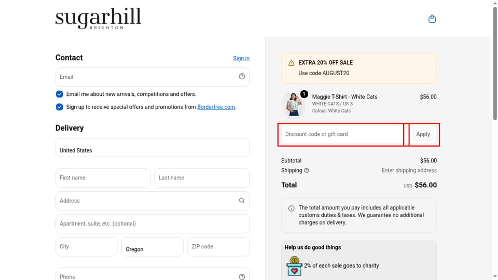Image resolution: width=498 pixels, height=280 pixels.
Task: Click the Enter shipping address text
Action: point(409,171)
